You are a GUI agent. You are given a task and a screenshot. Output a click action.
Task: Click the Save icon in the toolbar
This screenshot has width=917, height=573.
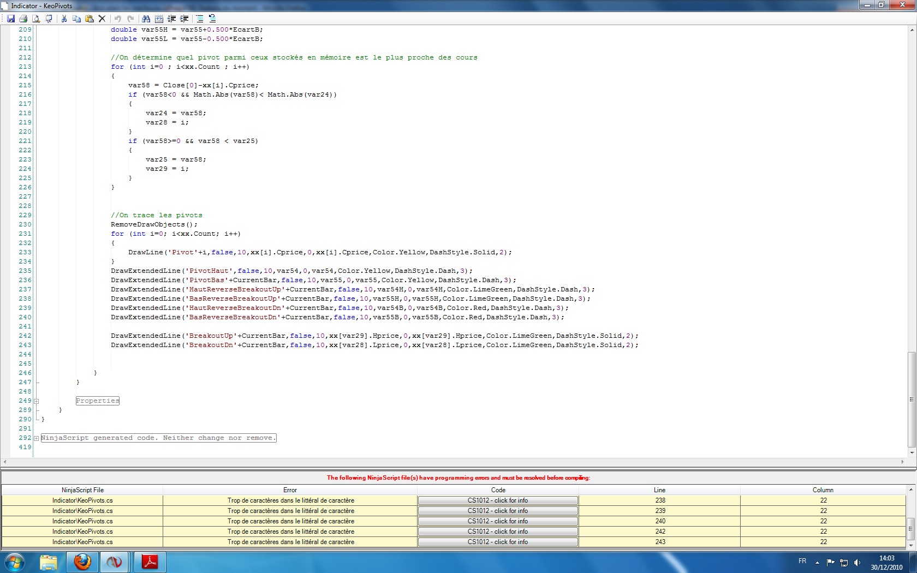(10, 19)
